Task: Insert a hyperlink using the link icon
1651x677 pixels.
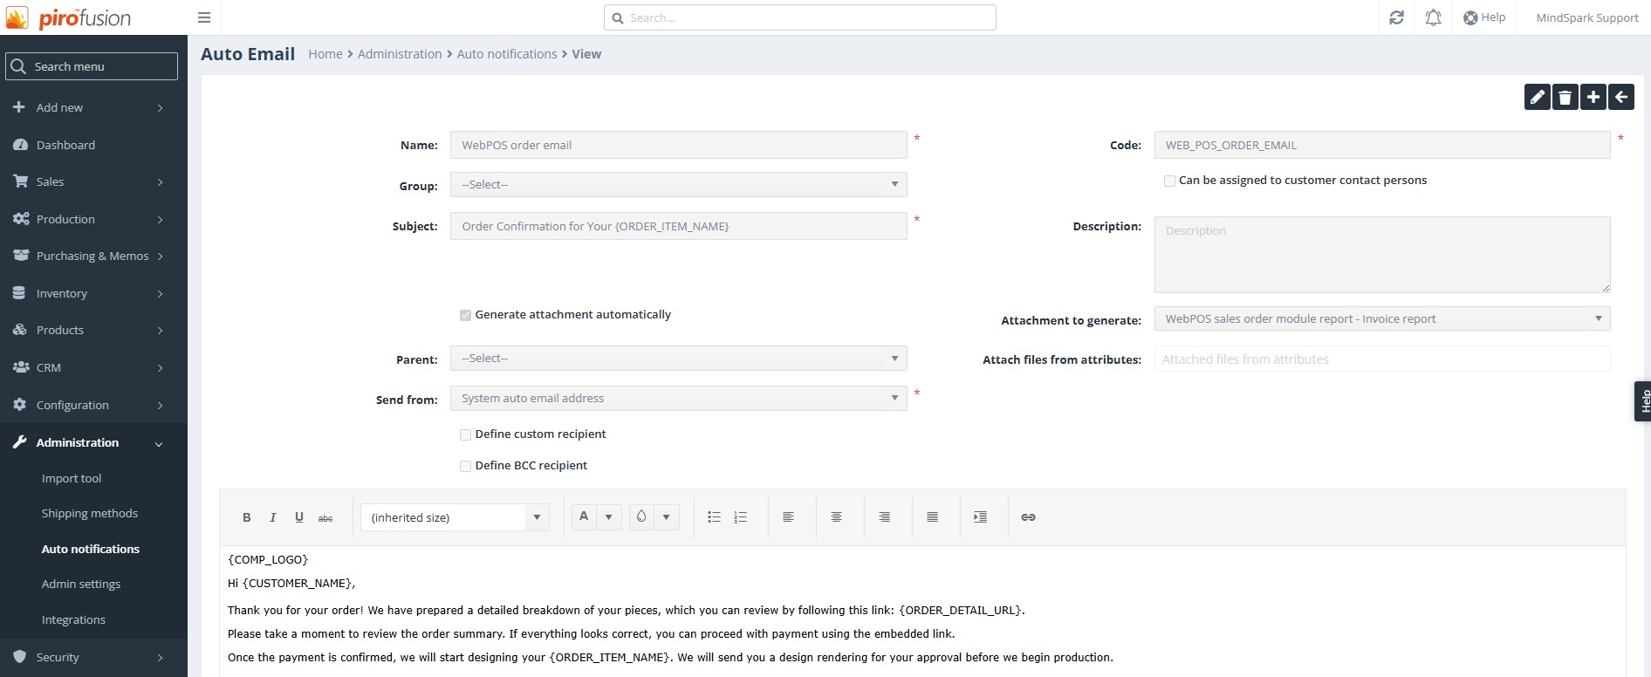Action: (x=1028, y=517)
